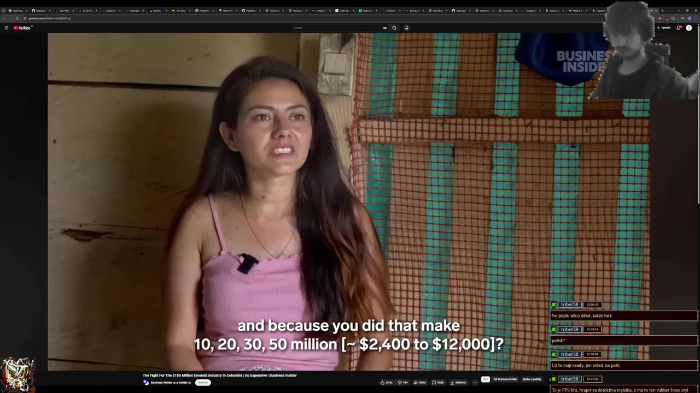Screen dimensions: 700x393
Task: Go forward with browser forward arrow
Action: (10, 19)
